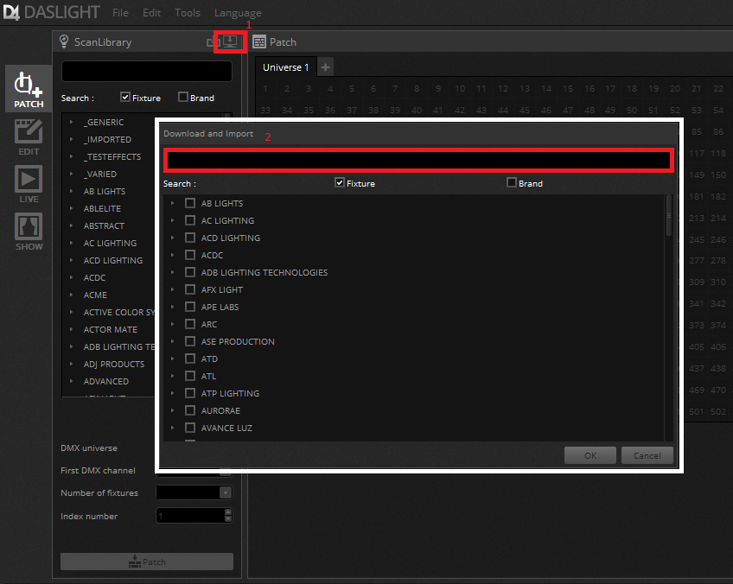Image resolution: width=733 pixels, height=584 pixels.
Task: Cancel the Download and Import dialog
Action: coord(647,455)
